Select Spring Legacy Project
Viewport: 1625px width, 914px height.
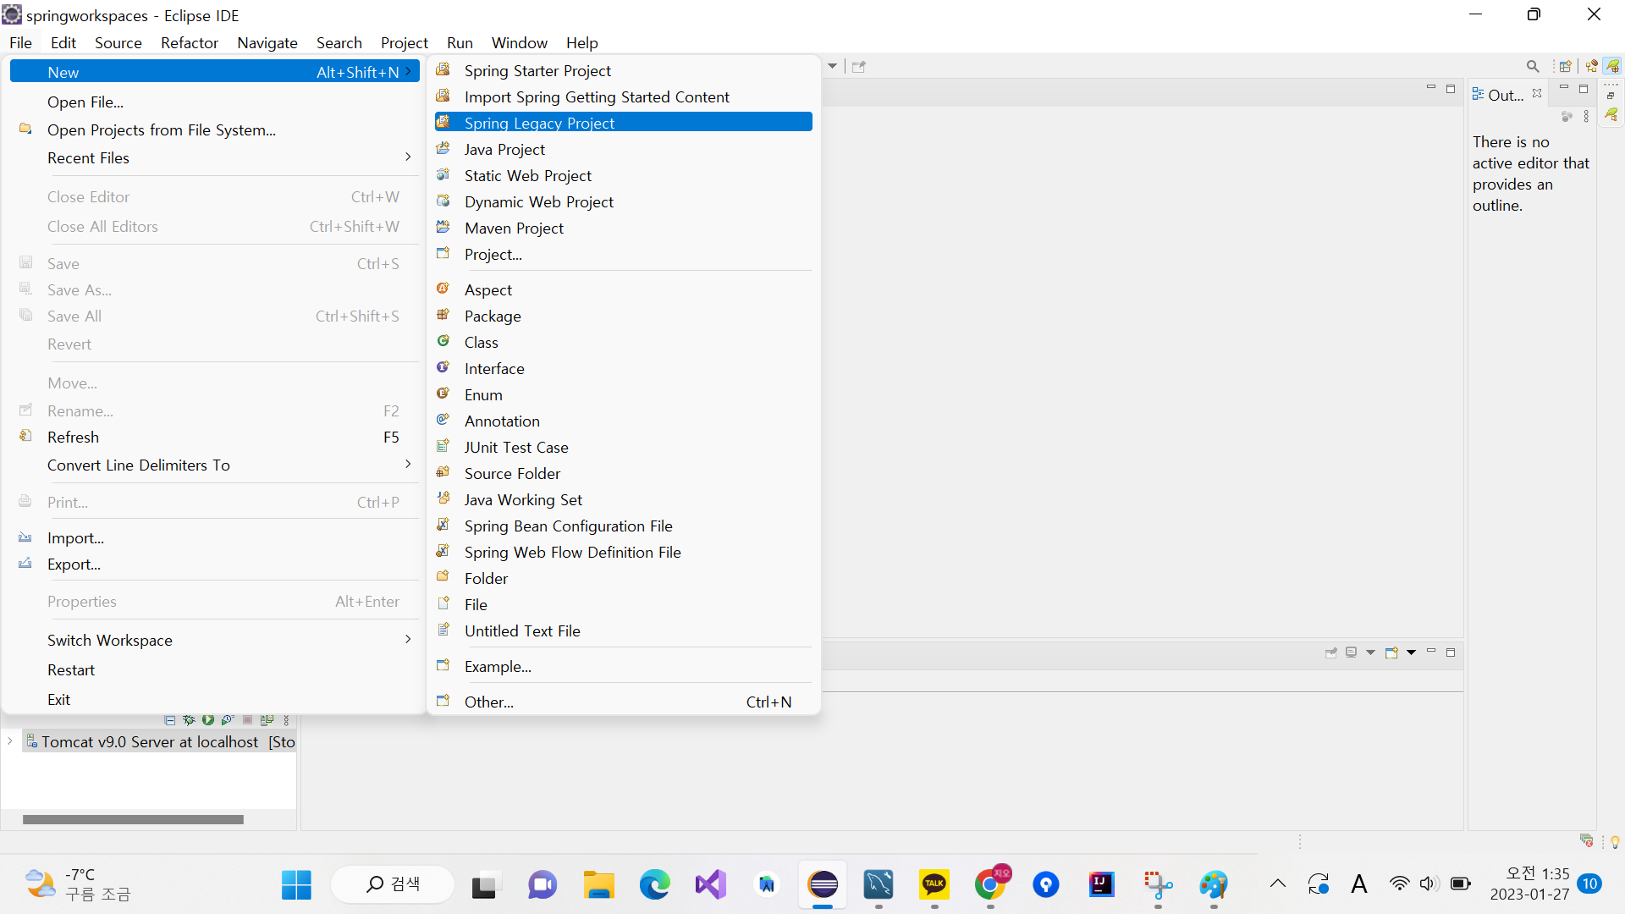coord(623,123)
